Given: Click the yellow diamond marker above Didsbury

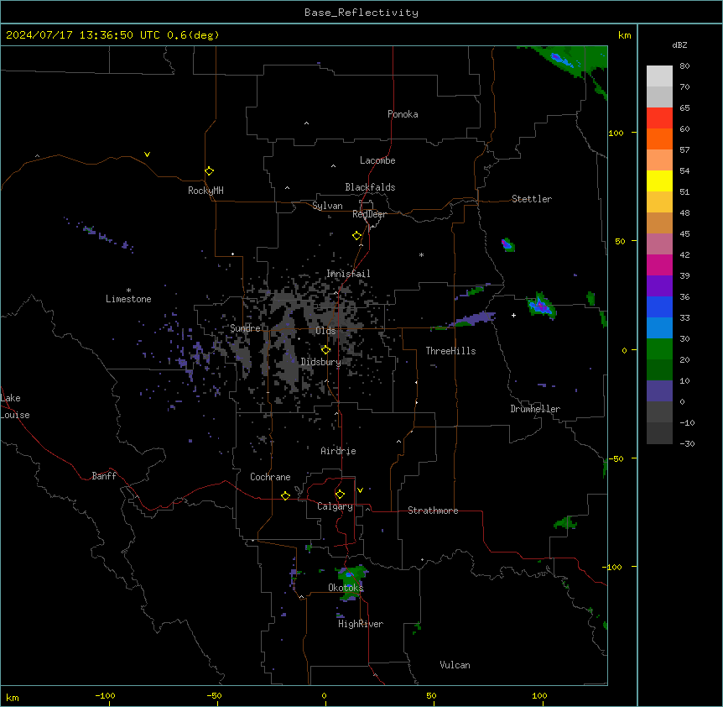Looking at the screenshot, I should pyautogui.click(x=326, y=350).
